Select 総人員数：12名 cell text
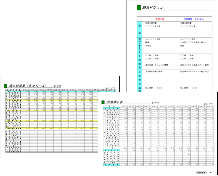This screenshot has height=176, width=218. 154,88
